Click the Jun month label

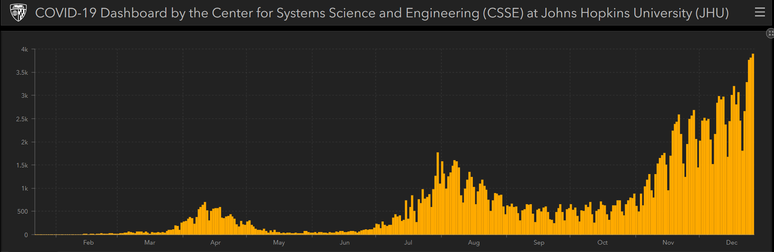pyautogui.click(x=345, y=243)
